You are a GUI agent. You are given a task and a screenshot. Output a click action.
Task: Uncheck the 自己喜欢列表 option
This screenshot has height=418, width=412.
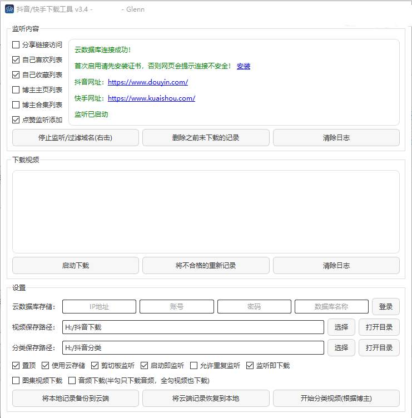click(16, 60)
